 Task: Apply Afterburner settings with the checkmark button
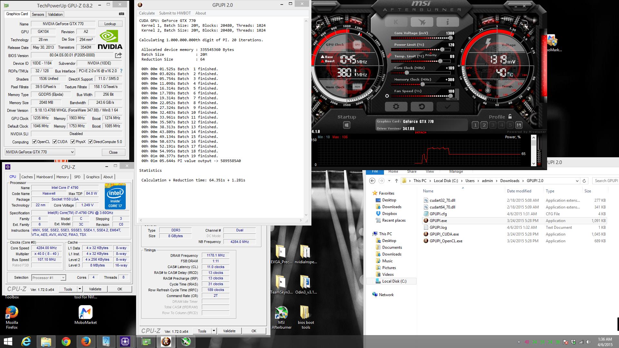[x=447, y=107]
